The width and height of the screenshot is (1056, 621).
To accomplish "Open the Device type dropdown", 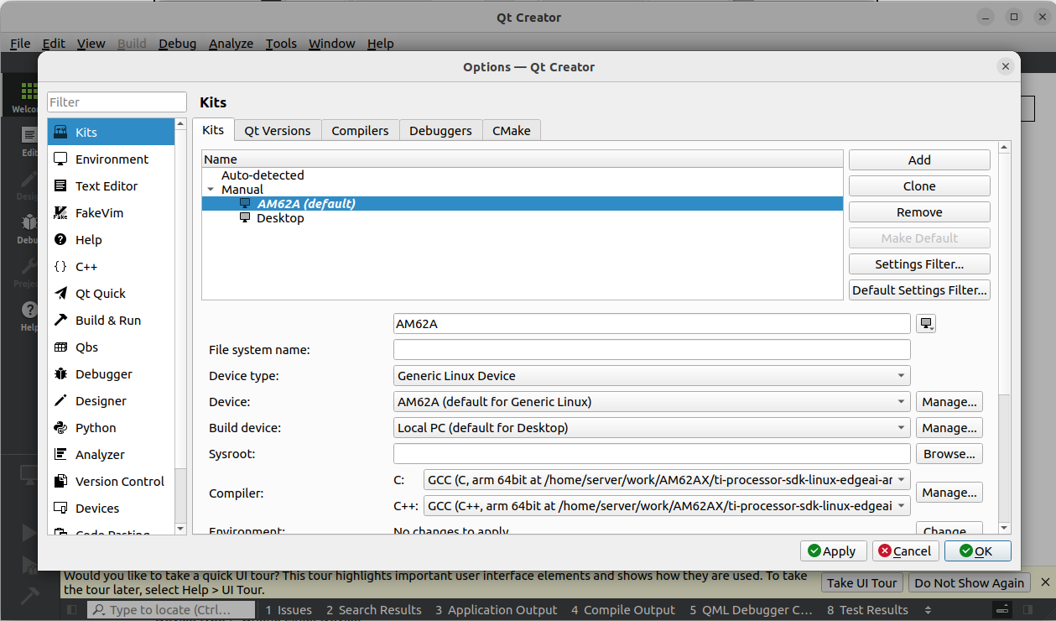I will pyautogui.click(x=652, y=376).
